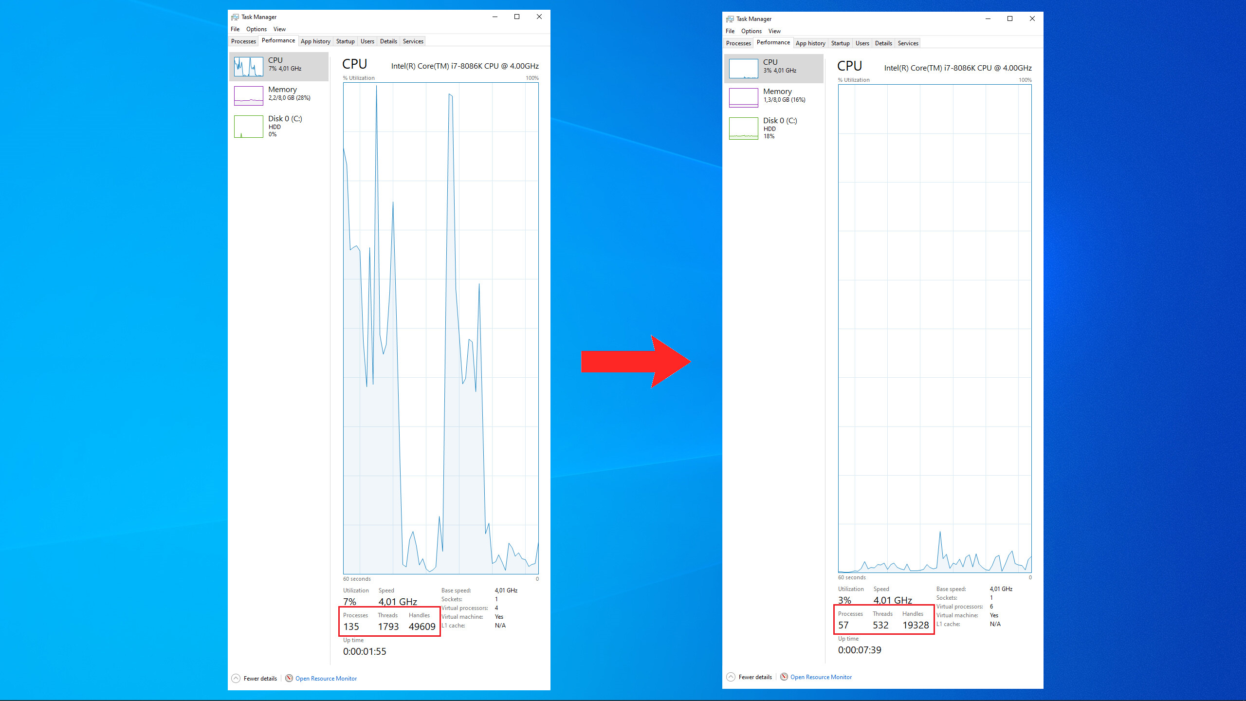
Task: Open the View menu in right window
Action: 774,31
